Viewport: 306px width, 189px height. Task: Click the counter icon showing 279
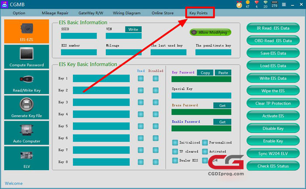click(275, 4)
